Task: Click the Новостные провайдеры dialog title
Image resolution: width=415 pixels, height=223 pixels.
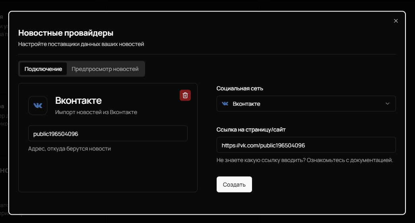Action: point(66,33)
